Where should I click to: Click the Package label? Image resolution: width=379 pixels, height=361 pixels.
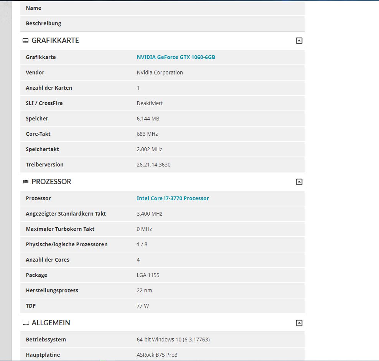pos(36,275)
